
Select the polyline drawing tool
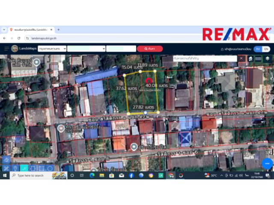pyautogui.click(x=24, y=168)
